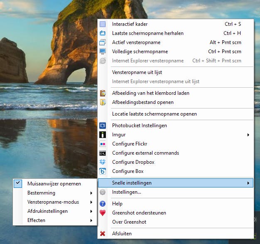Expand the Imgur submenu arrow

coord(248,135)
